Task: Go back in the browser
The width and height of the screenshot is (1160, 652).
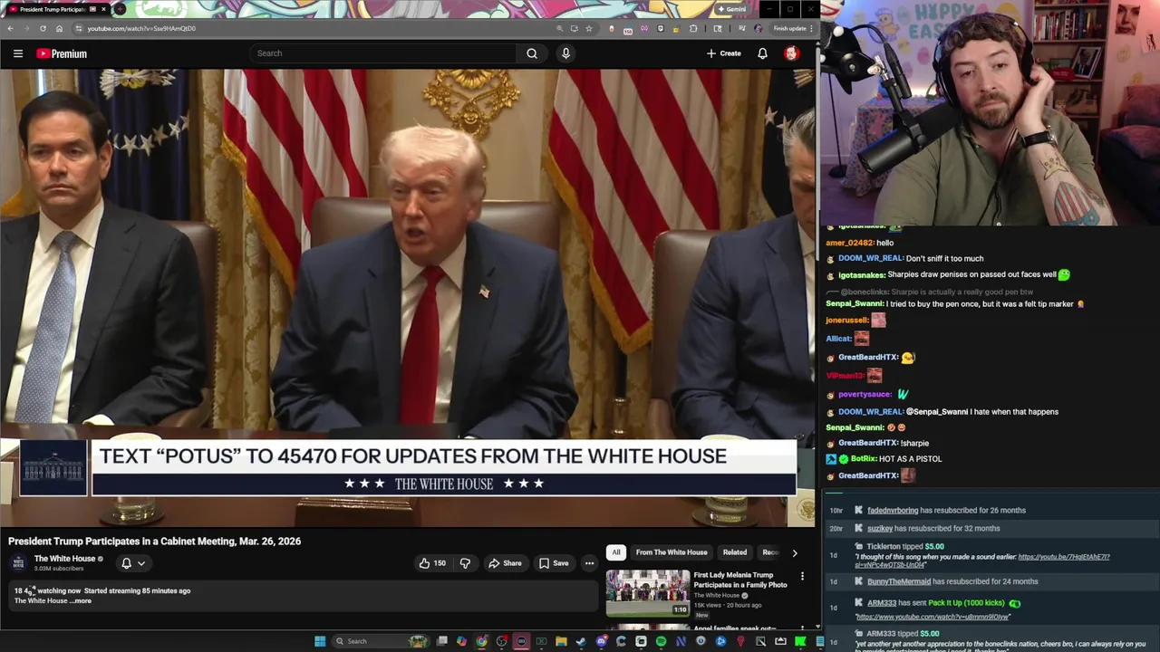Action: click(x=10, y=28)
